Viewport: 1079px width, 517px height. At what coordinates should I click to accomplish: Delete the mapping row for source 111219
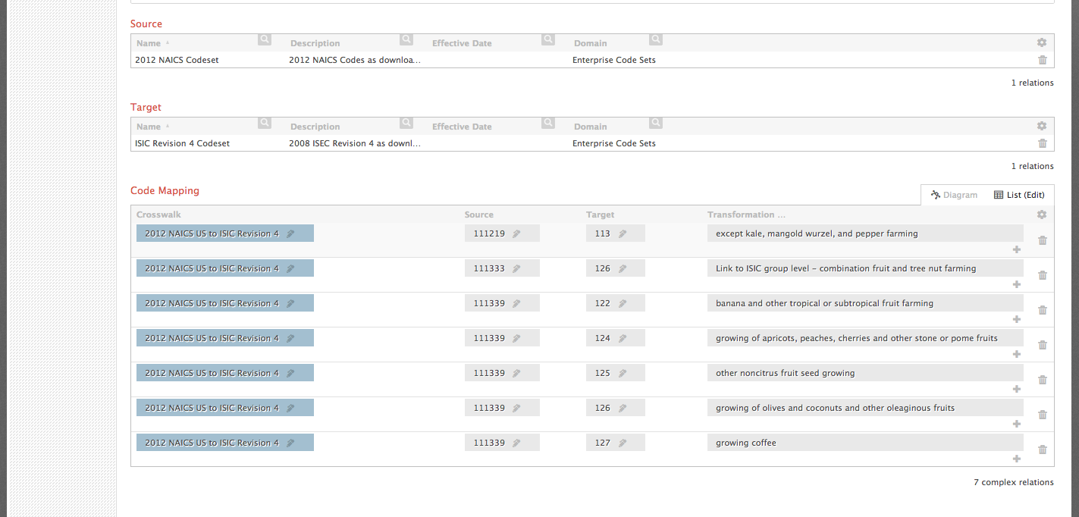tap(1043, 240)
